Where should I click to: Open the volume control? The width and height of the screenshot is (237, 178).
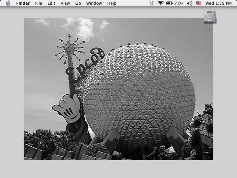pos(190,3)
